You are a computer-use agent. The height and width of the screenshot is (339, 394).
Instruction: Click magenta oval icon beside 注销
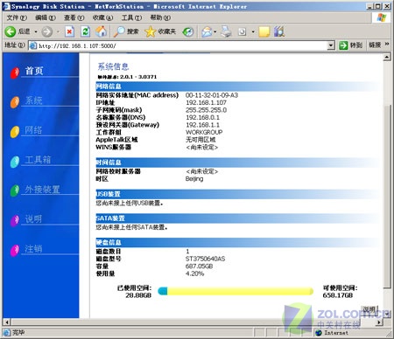(15, 250)
